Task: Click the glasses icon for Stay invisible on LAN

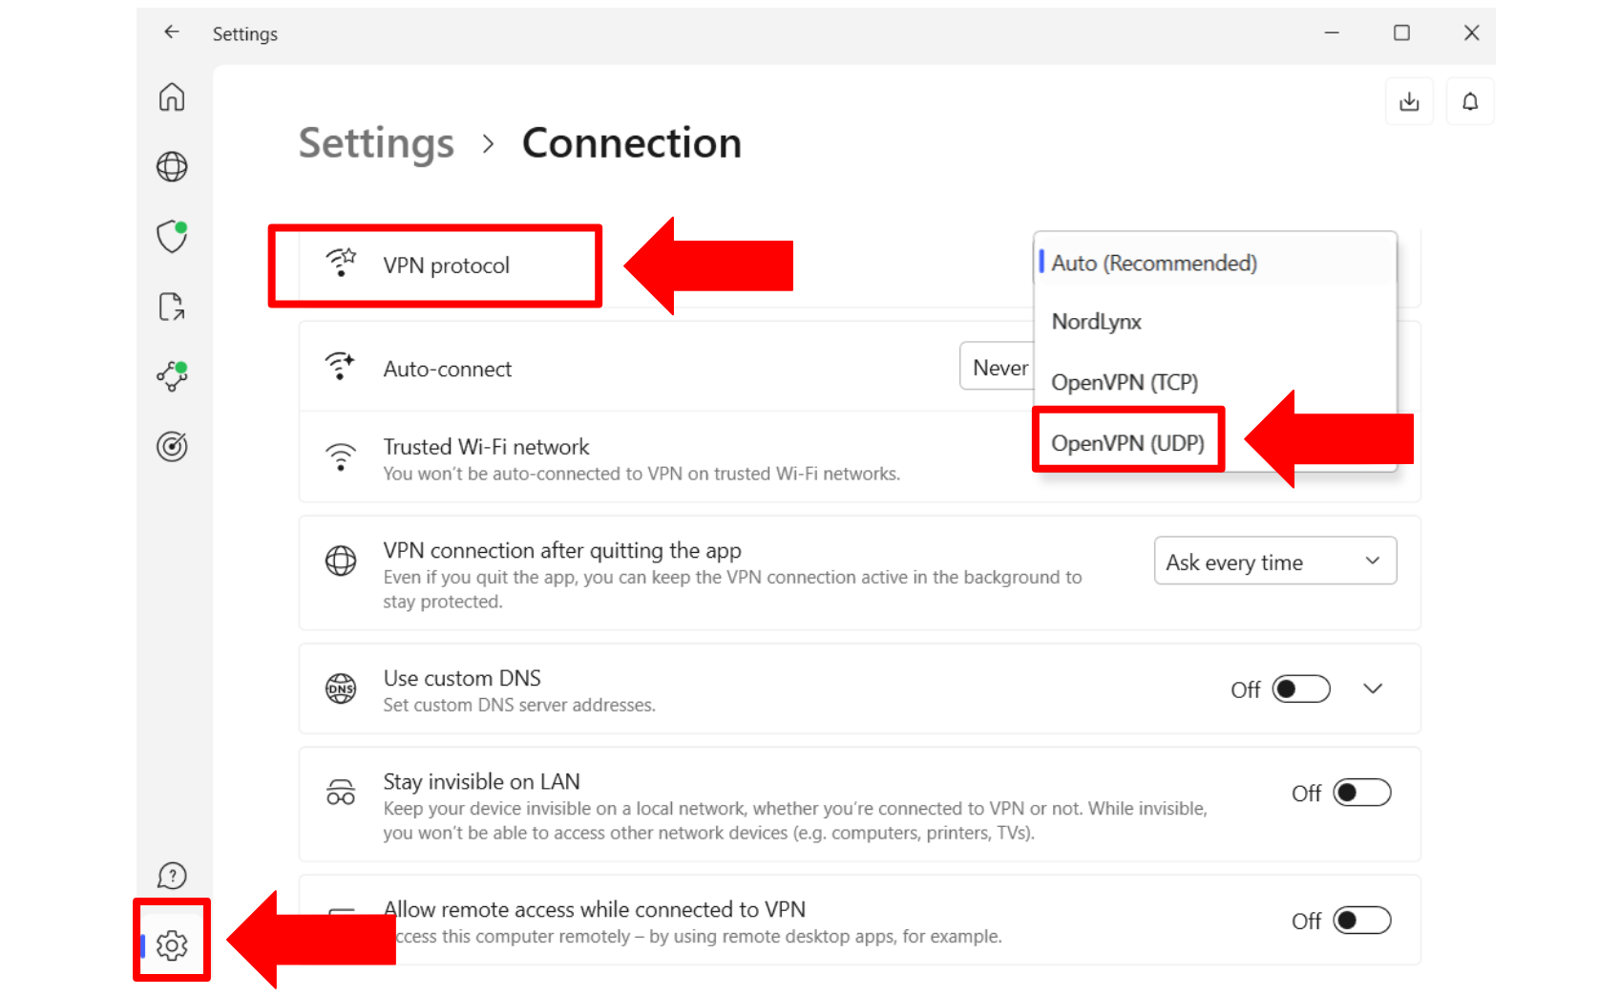Action: pos(341,793)
